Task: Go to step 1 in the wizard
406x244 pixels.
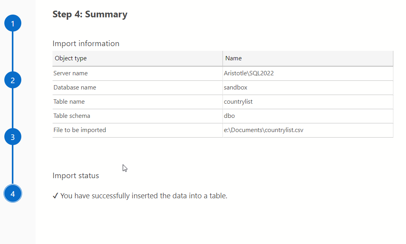Action: [x=13, y=24]
